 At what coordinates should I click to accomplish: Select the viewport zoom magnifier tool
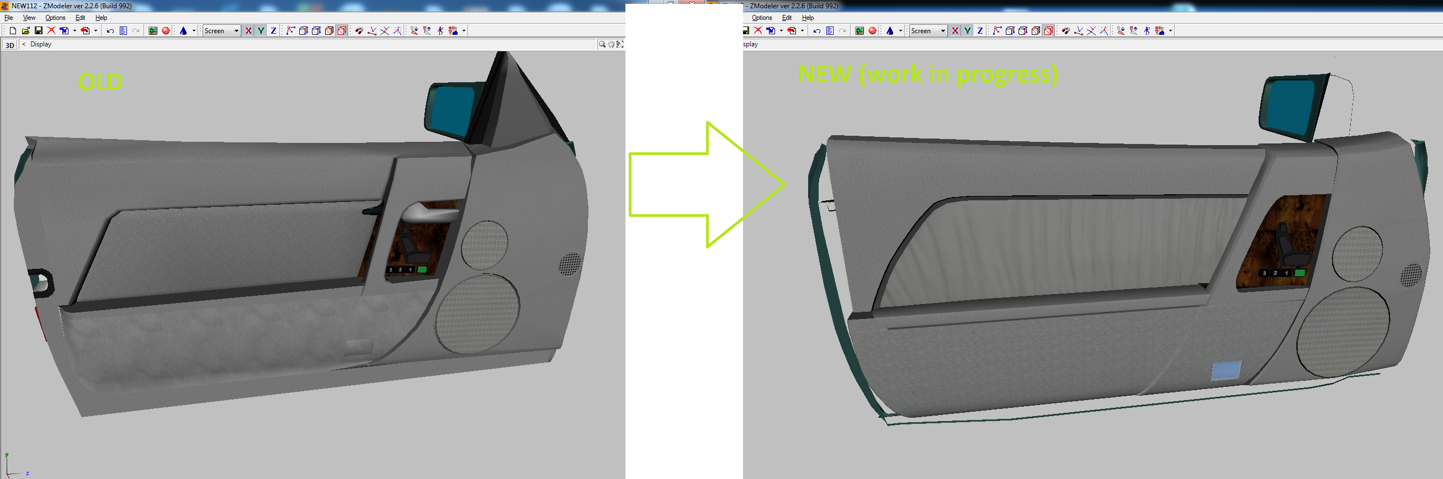tap(602, 44)
